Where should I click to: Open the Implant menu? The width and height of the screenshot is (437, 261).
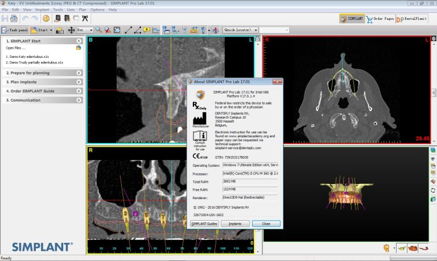(42, 10)
